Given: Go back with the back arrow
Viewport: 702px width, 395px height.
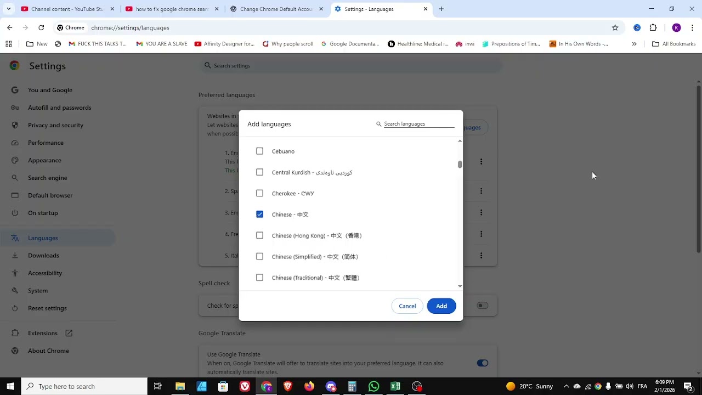Looking at the screenshot, I should (9, 27).
